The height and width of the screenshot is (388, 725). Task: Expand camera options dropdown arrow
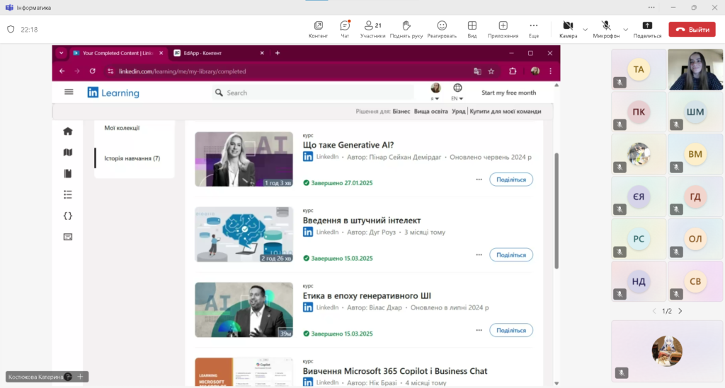click(585, 30)
